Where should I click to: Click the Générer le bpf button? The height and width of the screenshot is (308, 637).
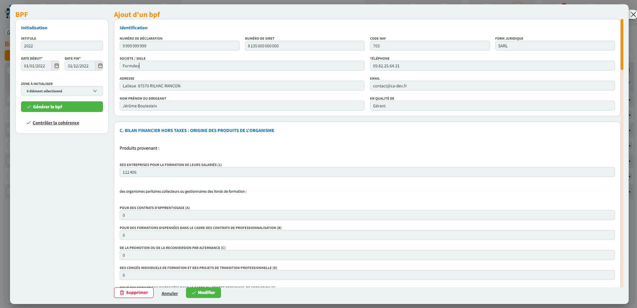coord(62,107)
